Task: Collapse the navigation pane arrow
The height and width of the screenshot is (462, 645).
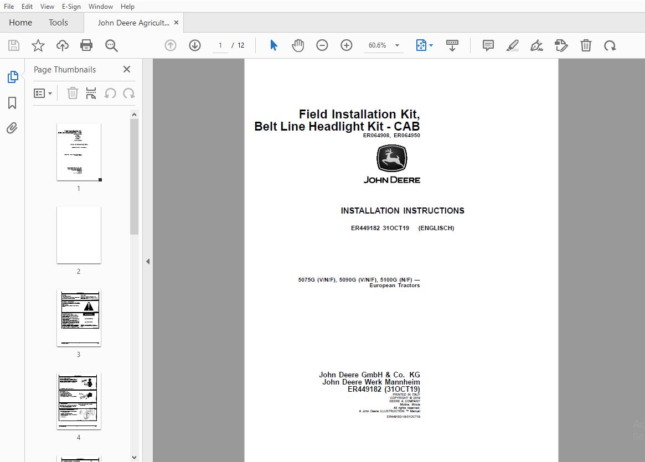Action: 148,261
